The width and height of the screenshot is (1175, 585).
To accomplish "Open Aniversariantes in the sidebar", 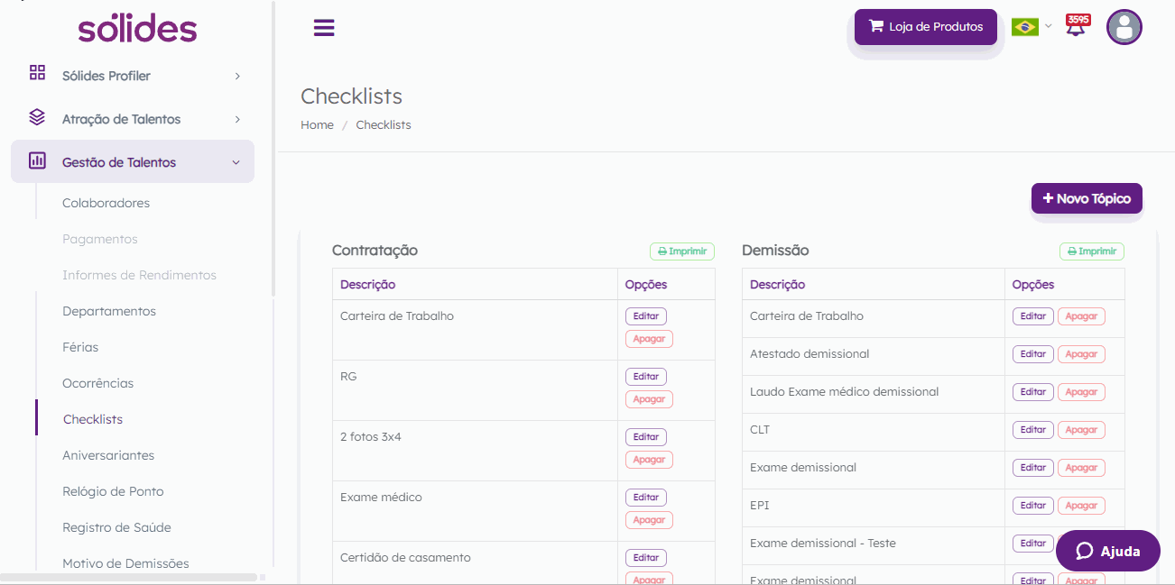I will (108, 455).
